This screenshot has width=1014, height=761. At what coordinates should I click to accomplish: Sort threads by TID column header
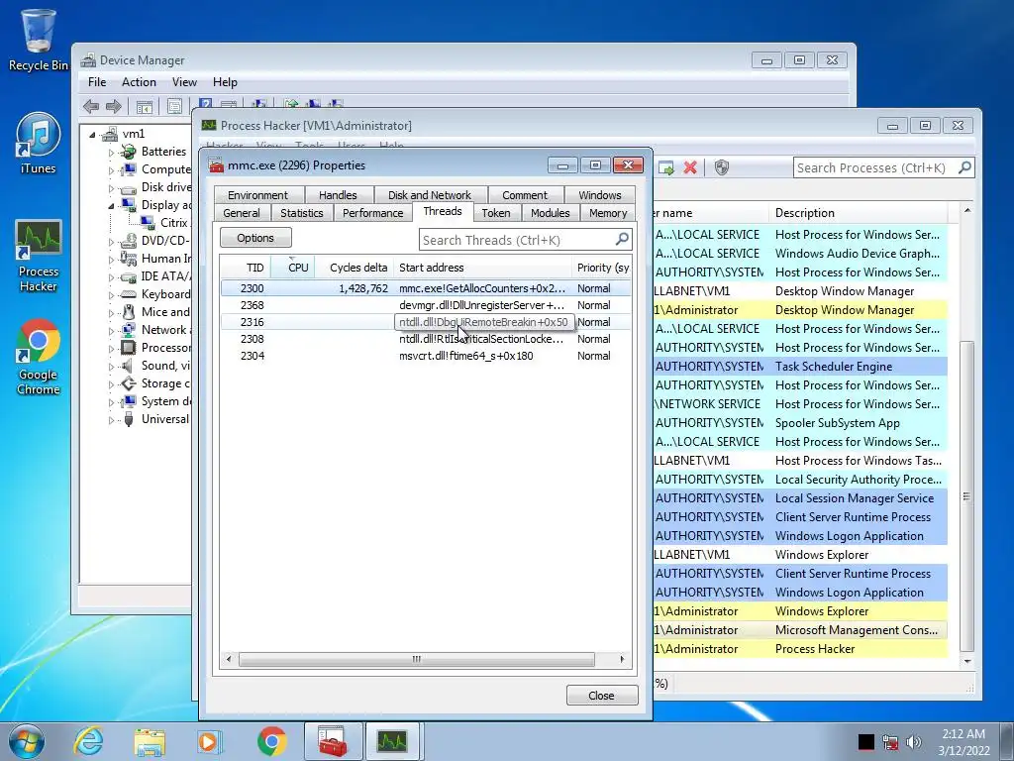[x=246, y=268]
